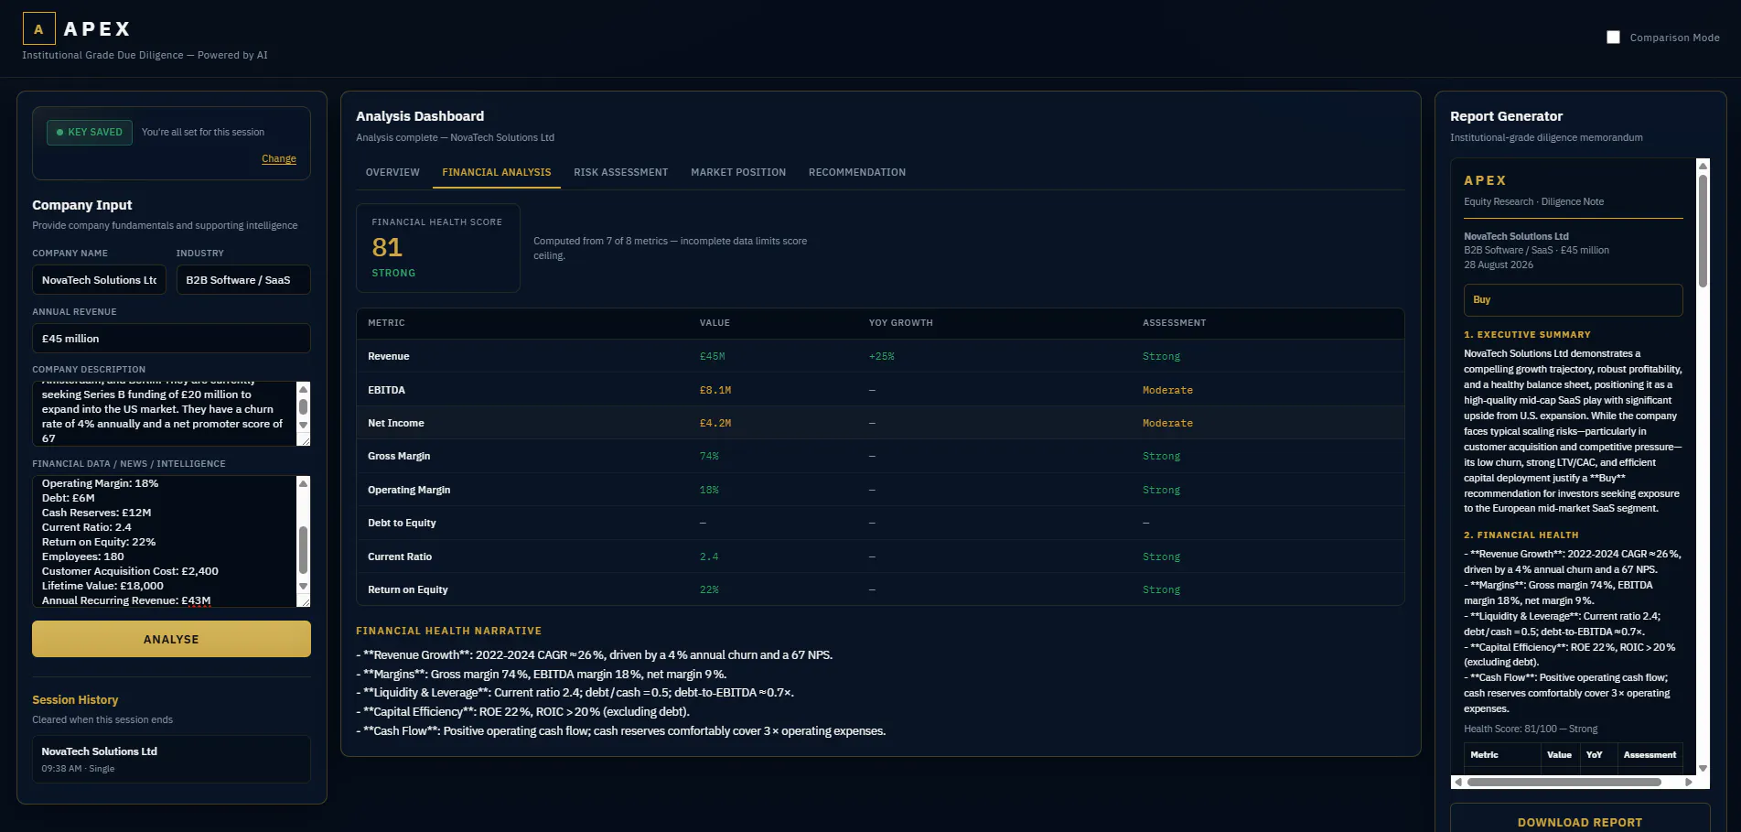Edit the Industry field B2B Software / SaaS

click(243, 280)
